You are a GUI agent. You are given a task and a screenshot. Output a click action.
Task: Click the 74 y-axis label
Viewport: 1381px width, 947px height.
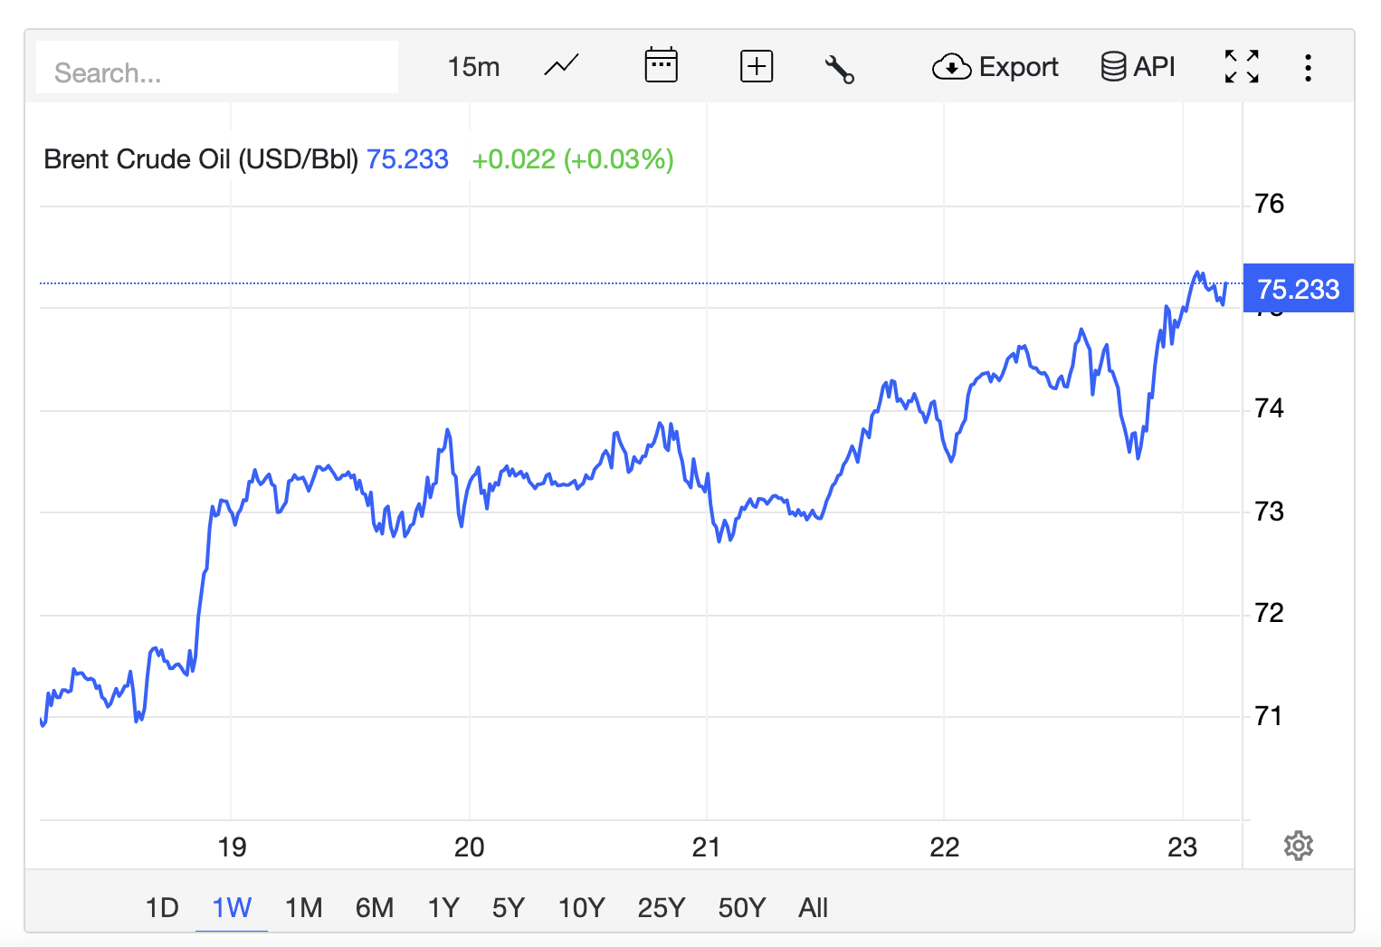coord(1269,408)
